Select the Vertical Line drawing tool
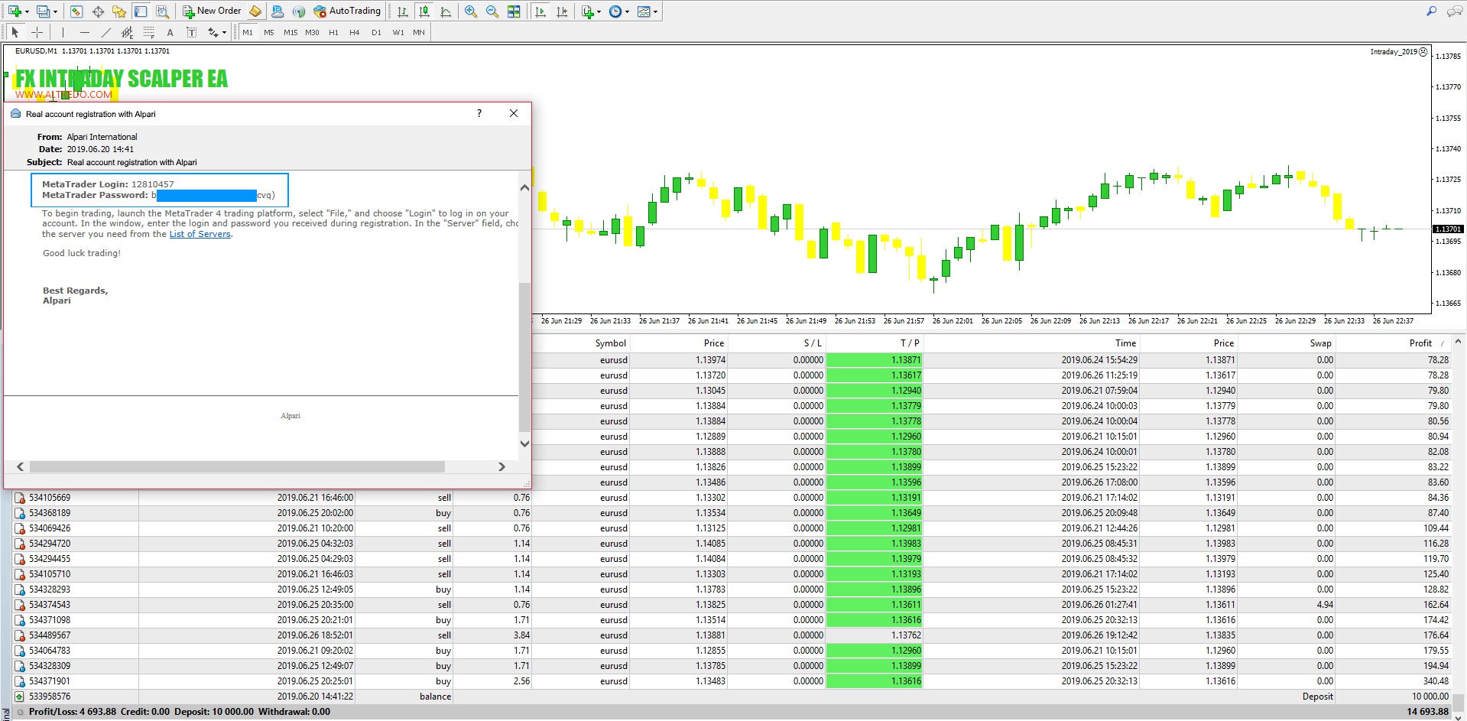1467x721 pixels. point(63,32)
